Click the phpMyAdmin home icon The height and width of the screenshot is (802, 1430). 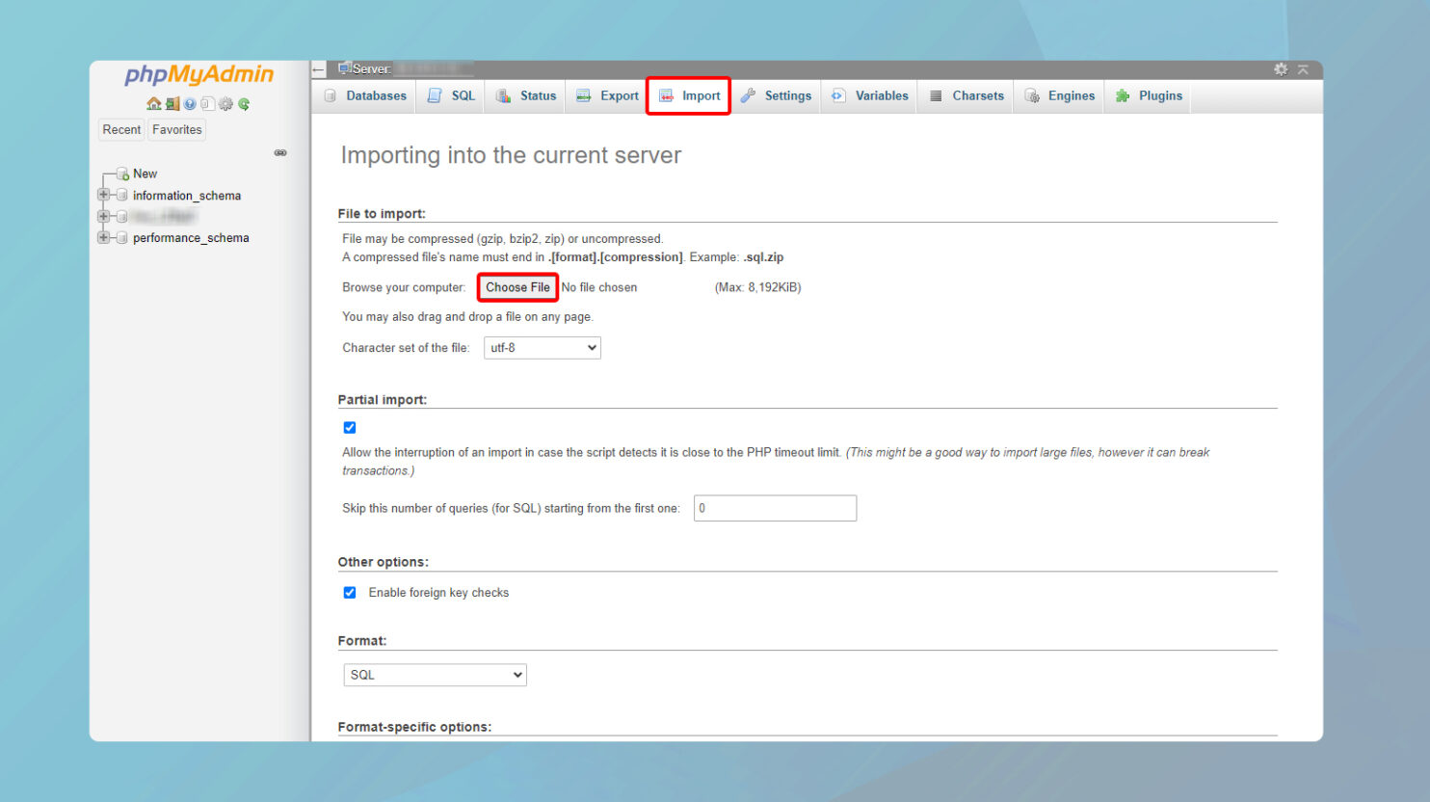pyautogui.click(x=154, y=103)
